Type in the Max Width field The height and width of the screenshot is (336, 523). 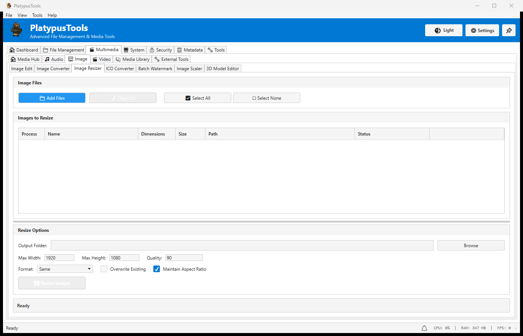click(x=59, y=258)
